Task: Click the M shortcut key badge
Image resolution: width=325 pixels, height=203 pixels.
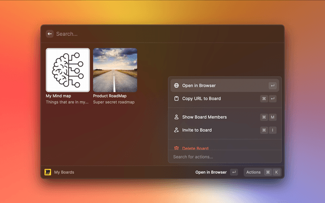Action: (x=273, y=117)
